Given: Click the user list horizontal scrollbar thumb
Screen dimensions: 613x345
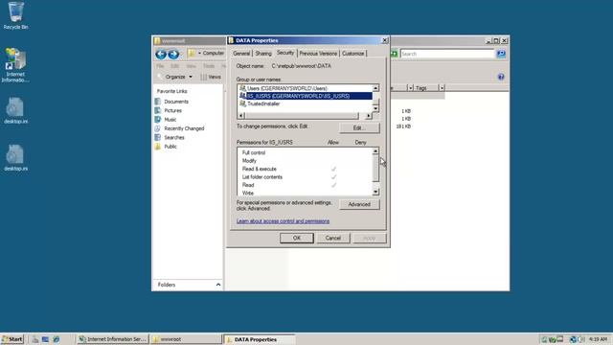Looking at the screenshot, I should pos(301,115).
